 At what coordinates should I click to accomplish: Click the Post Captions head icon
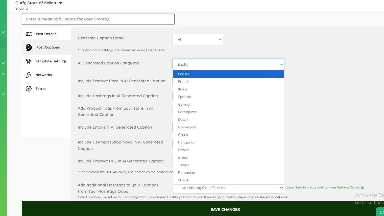point(29,47)
